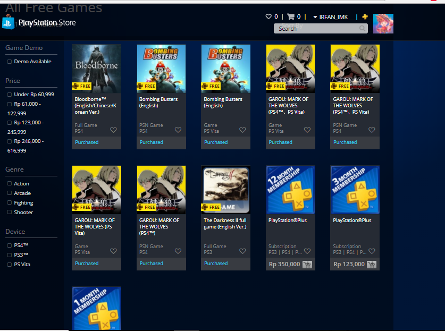Enable the Demo Available checkbox
The width and height of the screenshot is (445, 331).
point(10,62)
